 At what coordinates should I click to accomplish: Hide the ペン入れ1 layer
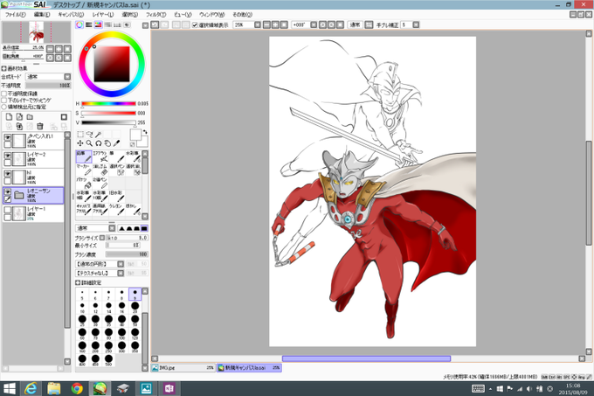pos(7,137)
